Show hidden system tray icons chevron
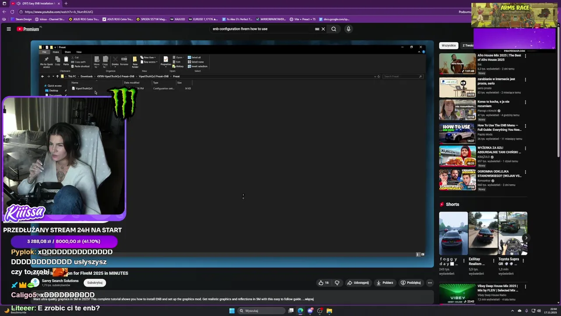Viewport: 561px width, 316px height. tap(513, 311)
